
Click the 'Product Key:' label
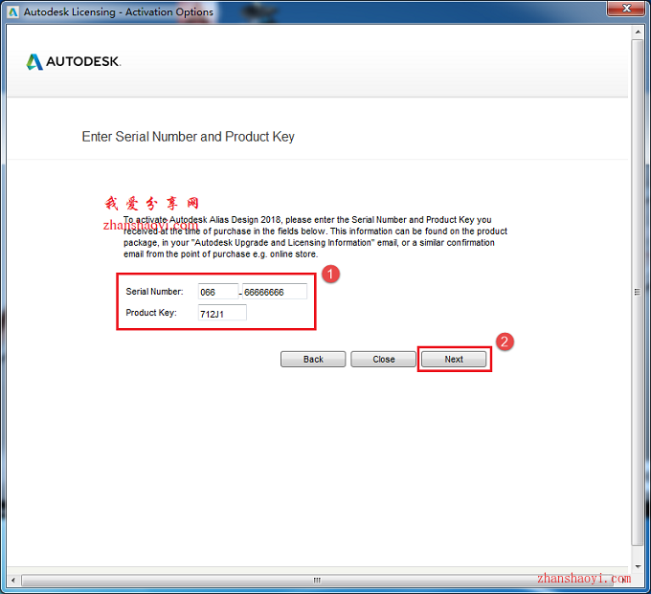[151, 313]
